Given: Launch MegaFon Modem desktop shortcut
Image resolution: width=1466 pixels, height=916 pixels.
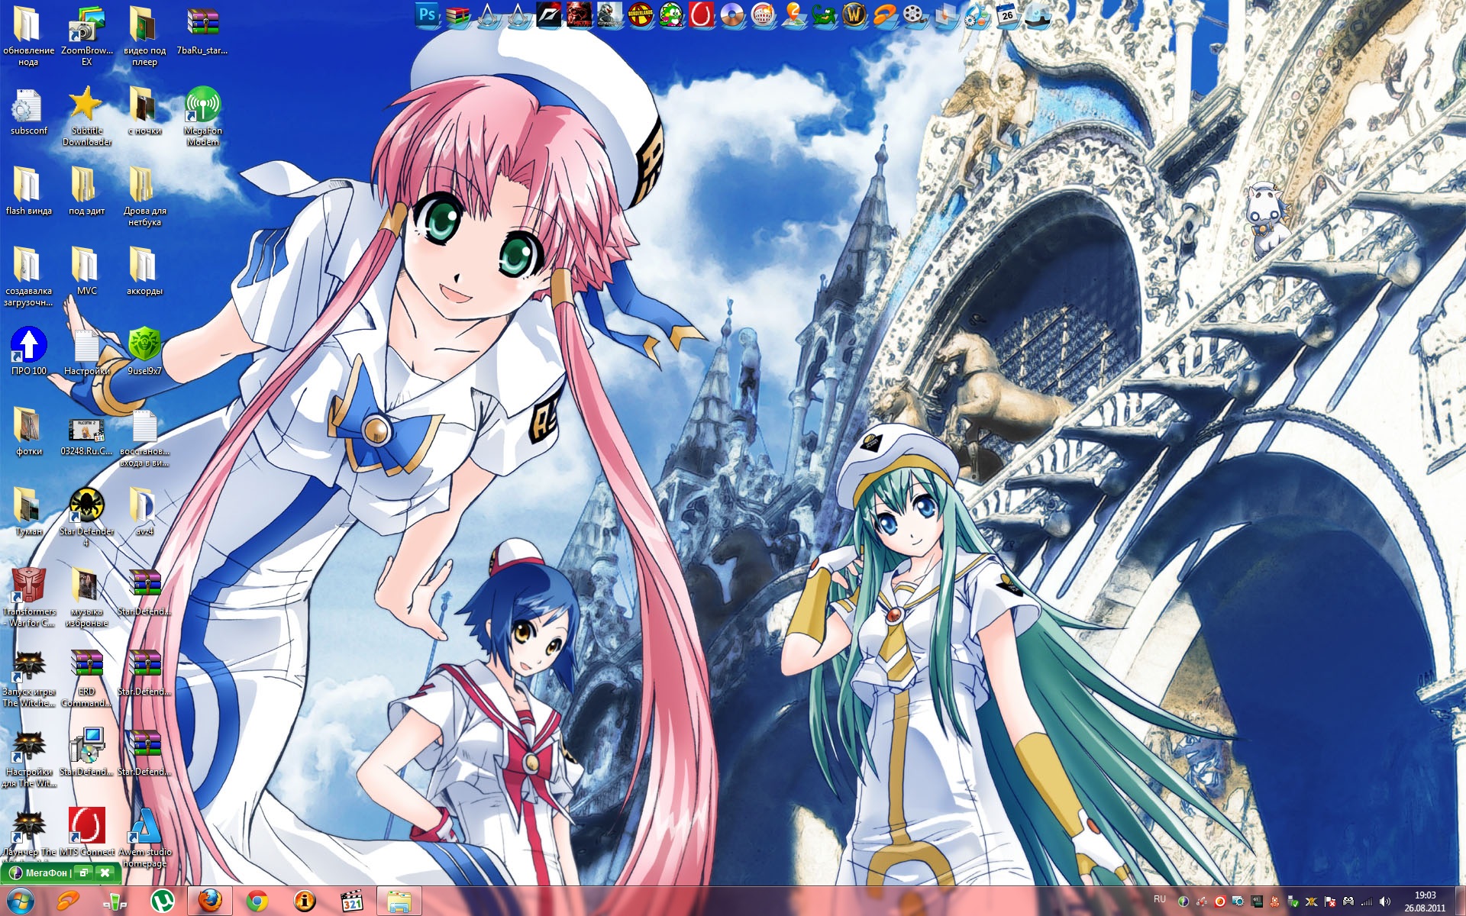Looking at the screenshot, I should click(x=202, y=115).
